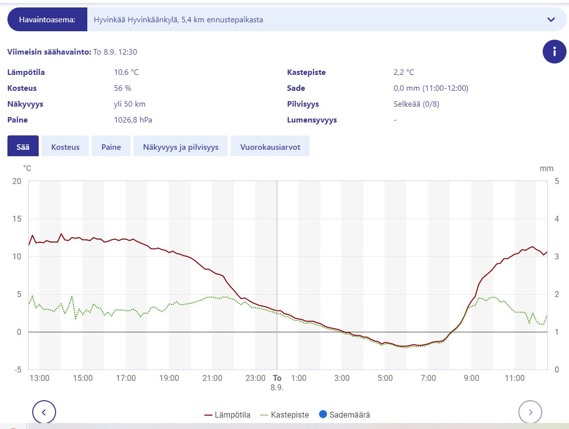Show the Näkyvyys ja pilvisyys tab

pos(181,147)
